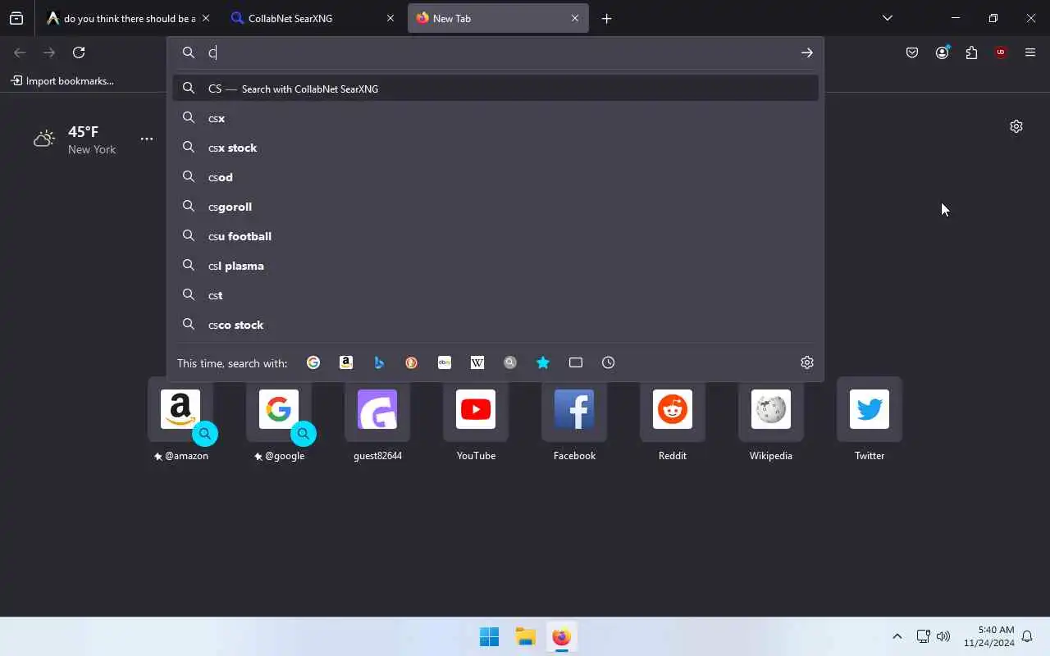Viewport: 1050px width, 656px height.
Task: Search in open Tabs icon
Action: point(576,362)
